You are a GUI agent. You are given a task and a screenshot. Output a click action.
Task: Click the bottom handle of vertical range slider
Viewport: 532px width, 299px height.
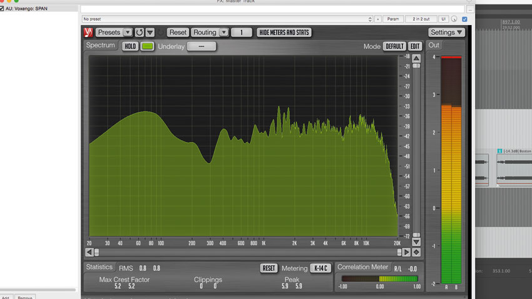coord(416,235)
